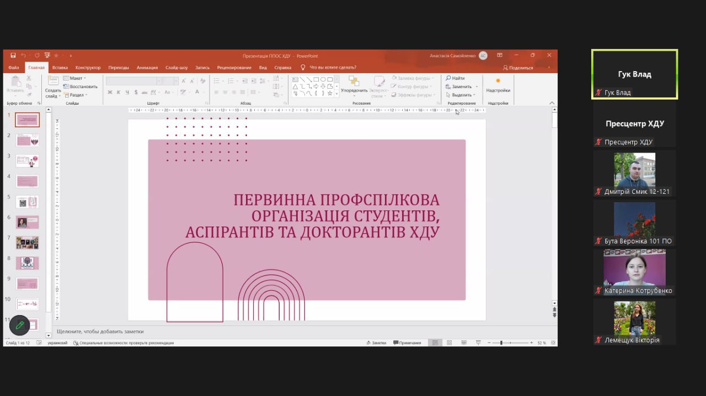Center text in paragraph group
The image size is (706, 396).
point(225,92)
